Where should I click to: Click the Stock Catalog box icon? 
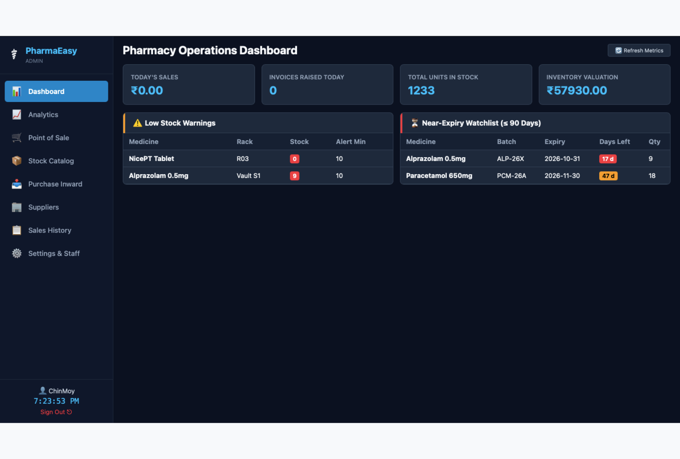17,161
